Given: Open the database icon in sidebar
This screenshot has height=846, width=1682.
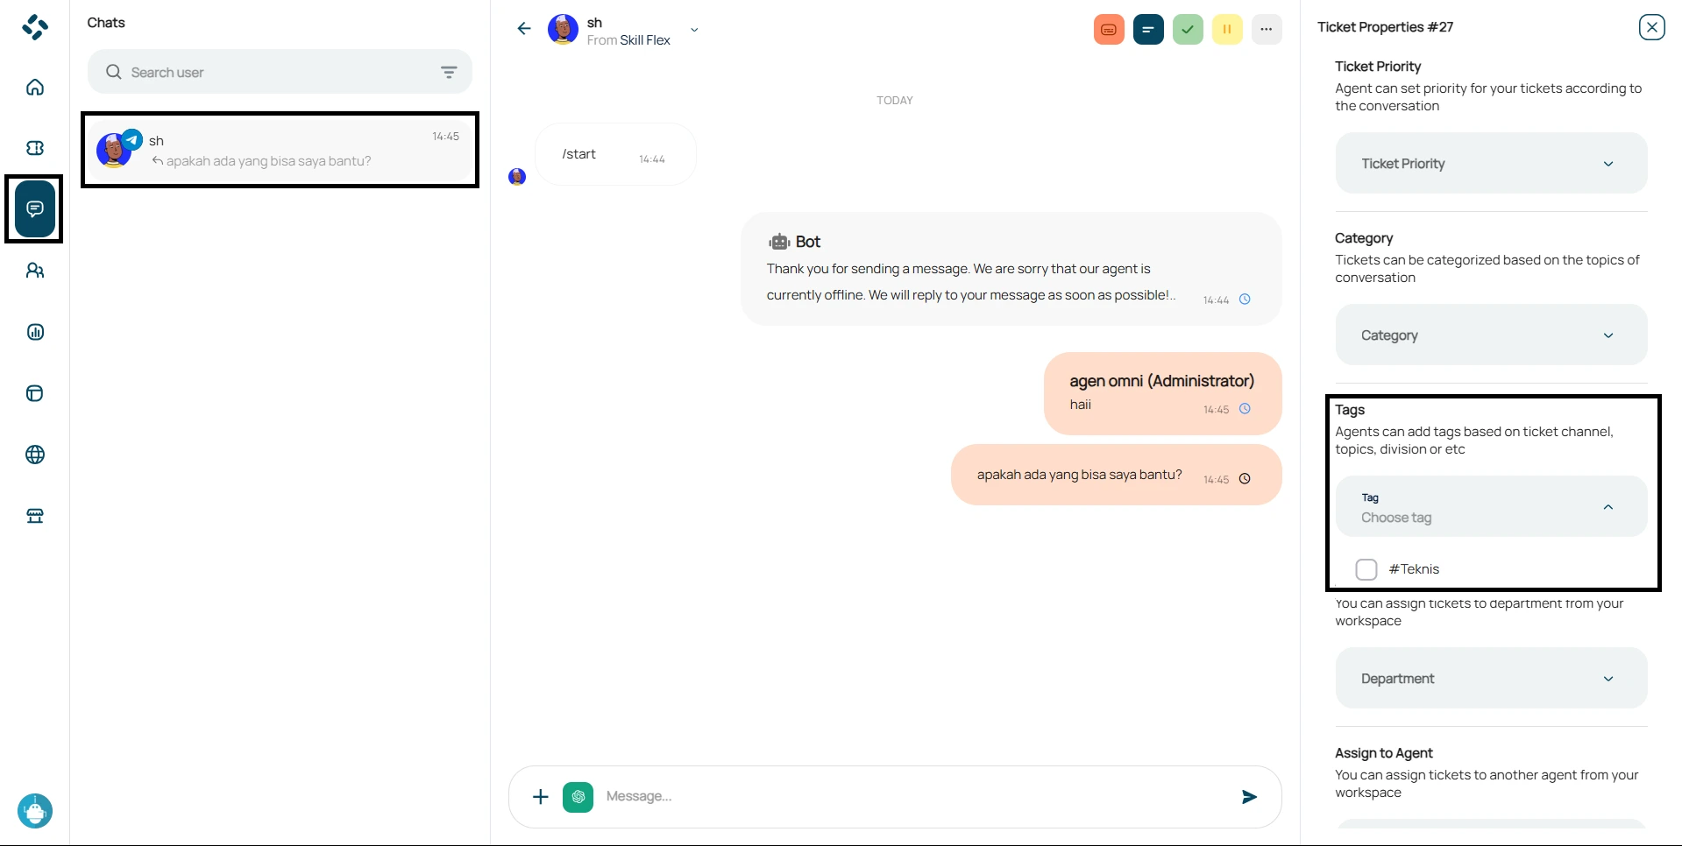Looking at the screenshot, I should click(x=35, y=393).
